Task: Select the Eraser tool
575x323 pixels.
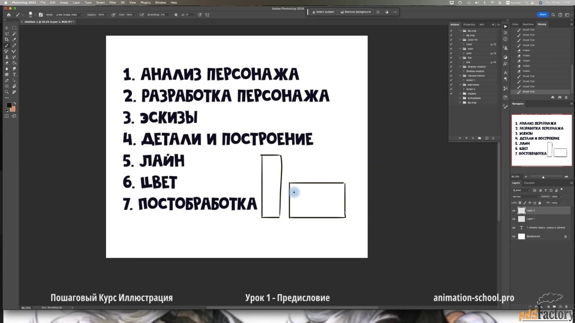Action: point(7,63)
